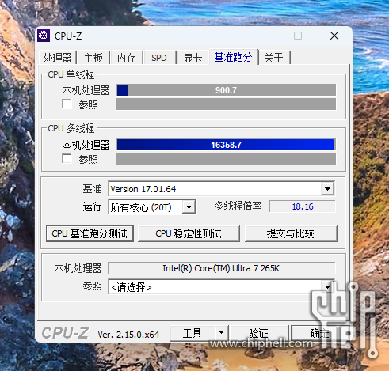This screenshot has width=389, height=371.
Task: Open the SPD tab
Action: [x=159, y=58]
